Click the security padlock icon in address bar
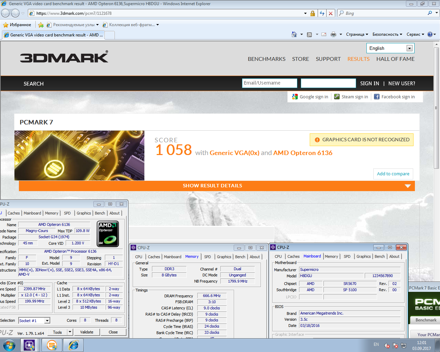 [x=312, y=13]
